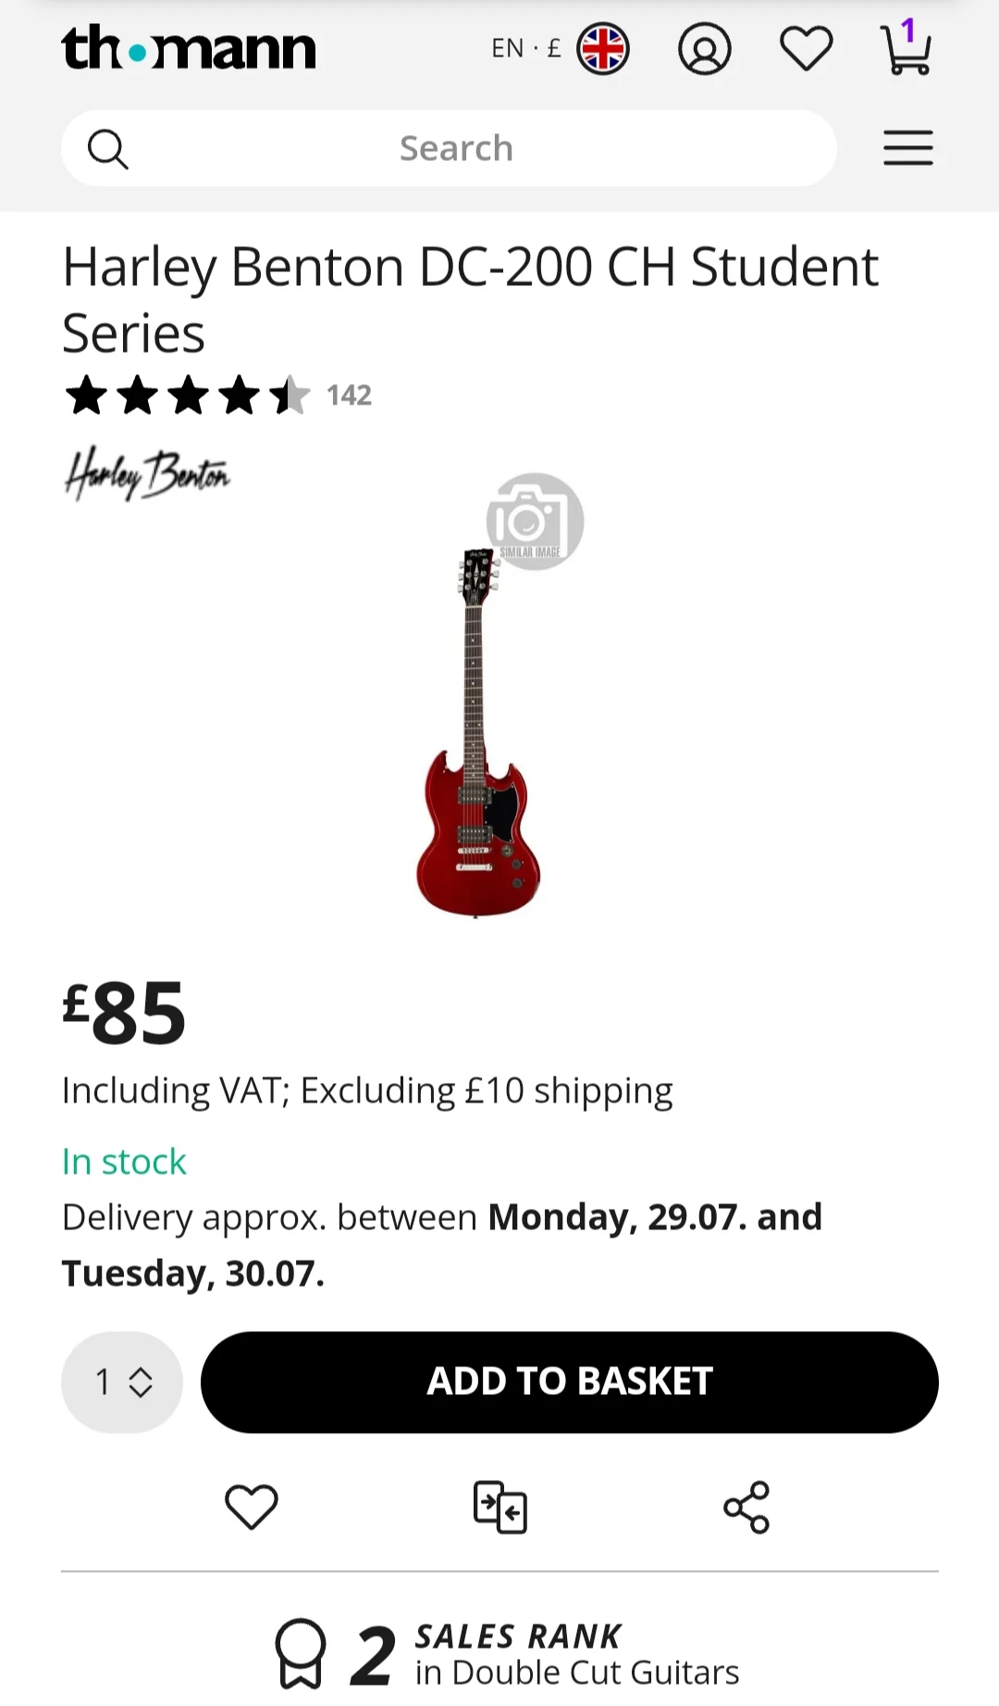Click the search magnifier icon
The image size is (999, 1706).
107,148
